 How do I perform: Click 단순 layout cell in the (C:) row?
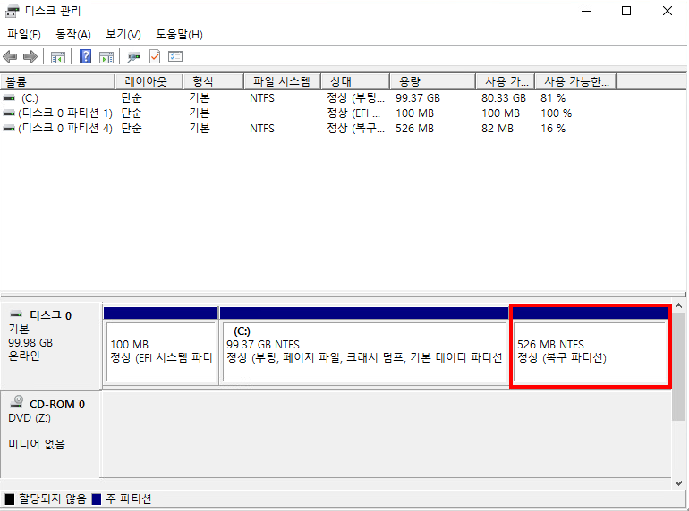[132, 97]
